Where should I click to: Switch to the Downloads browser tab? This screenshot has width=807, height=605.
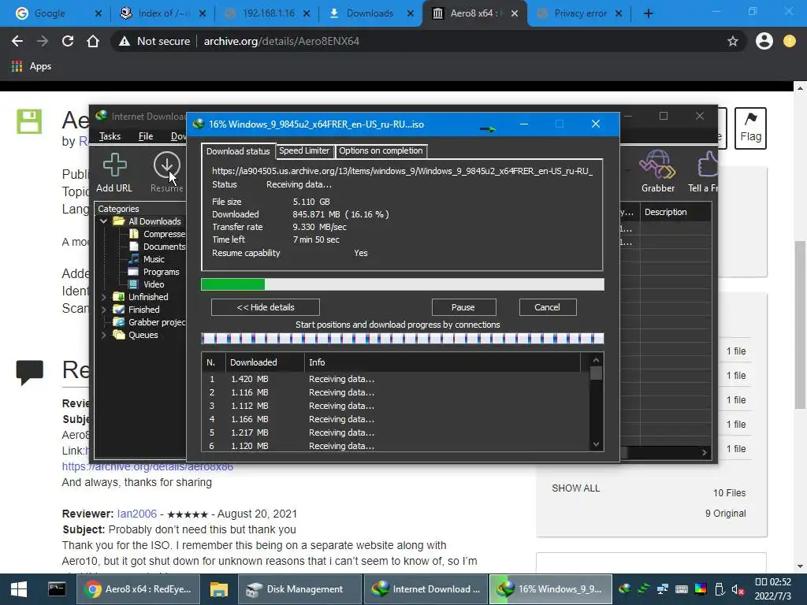coord(370,13)
